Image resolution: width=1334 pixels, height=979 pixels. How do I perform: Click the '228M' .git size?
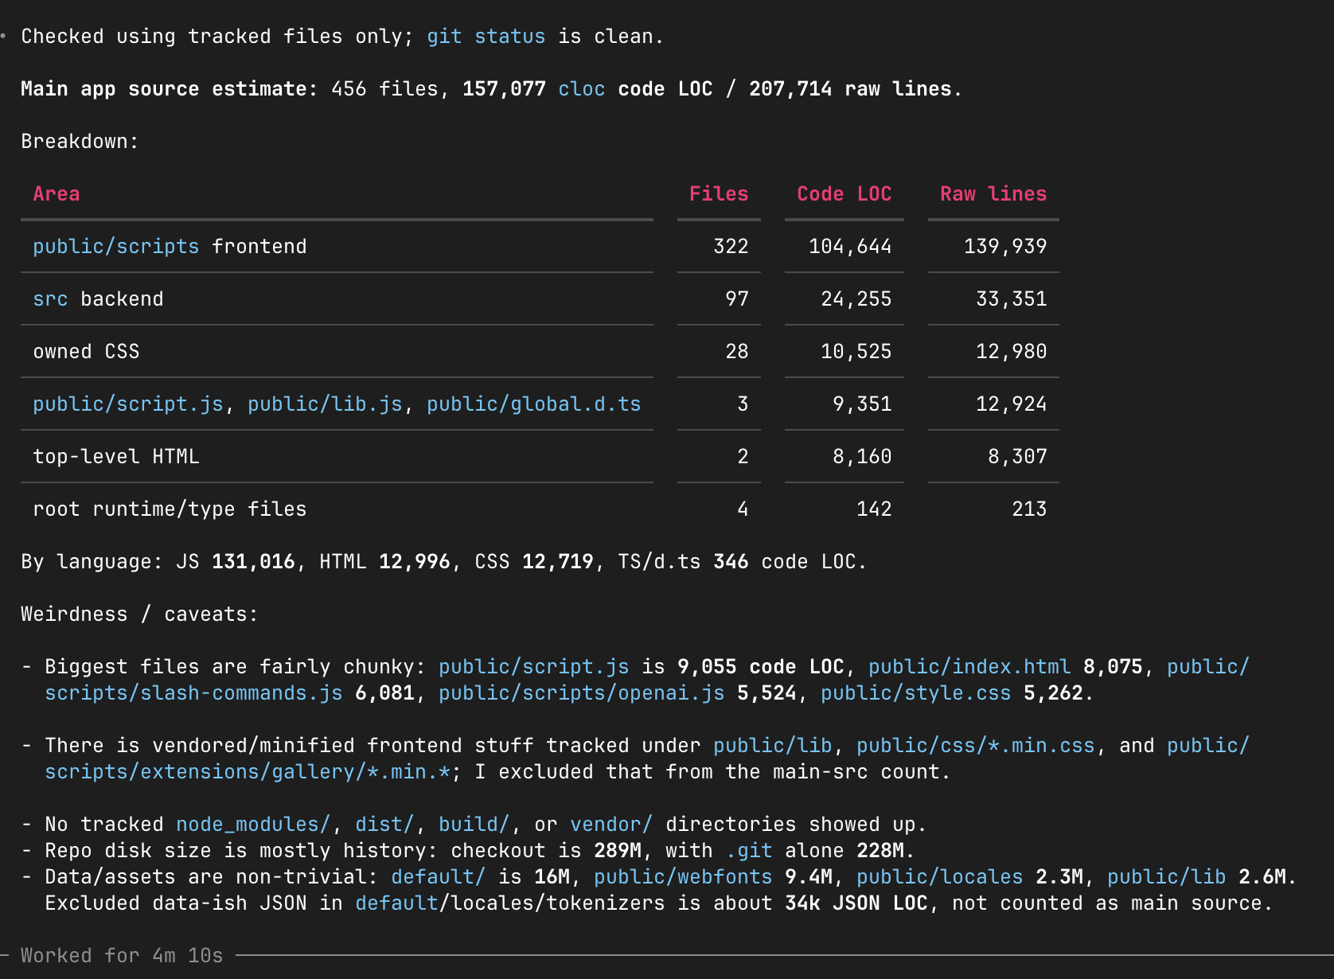pos(880,851)
